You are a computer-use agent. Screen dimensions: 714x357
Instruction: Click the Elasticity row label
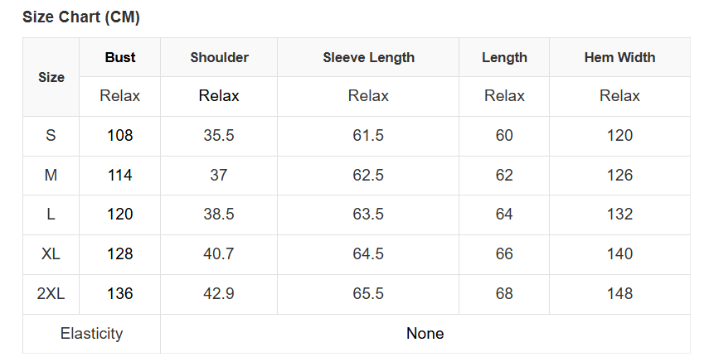click(x=91, y=334)
